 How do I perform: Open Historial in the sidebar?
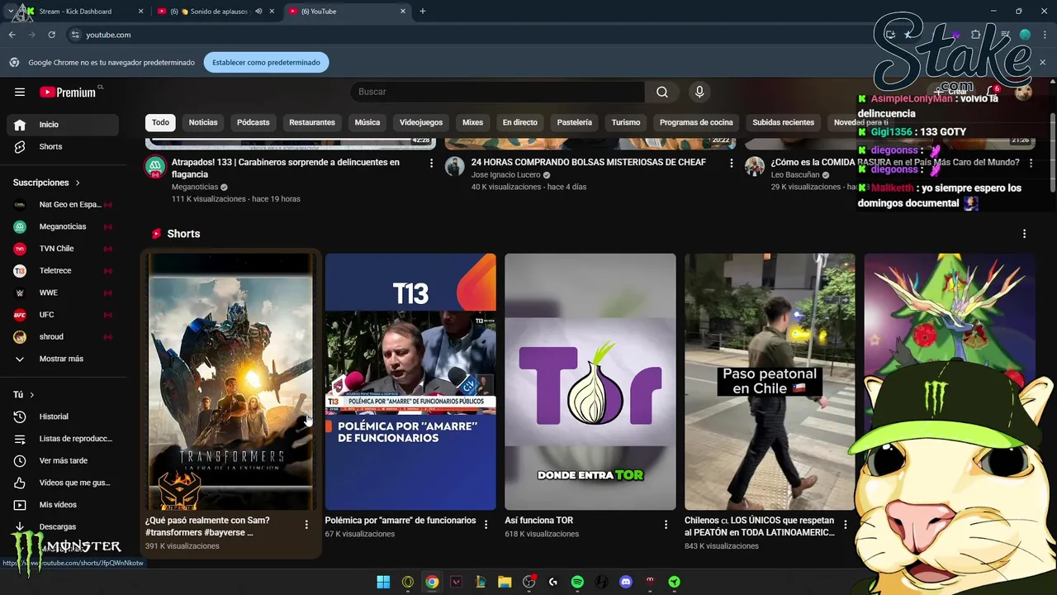[63, 416]
